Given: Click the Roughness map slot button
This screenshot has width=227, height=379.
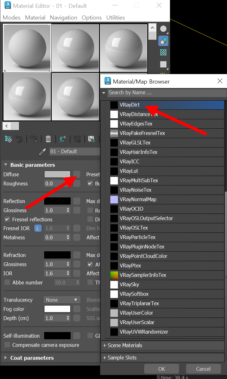Looking at the screenshot, I should point(77,184).
